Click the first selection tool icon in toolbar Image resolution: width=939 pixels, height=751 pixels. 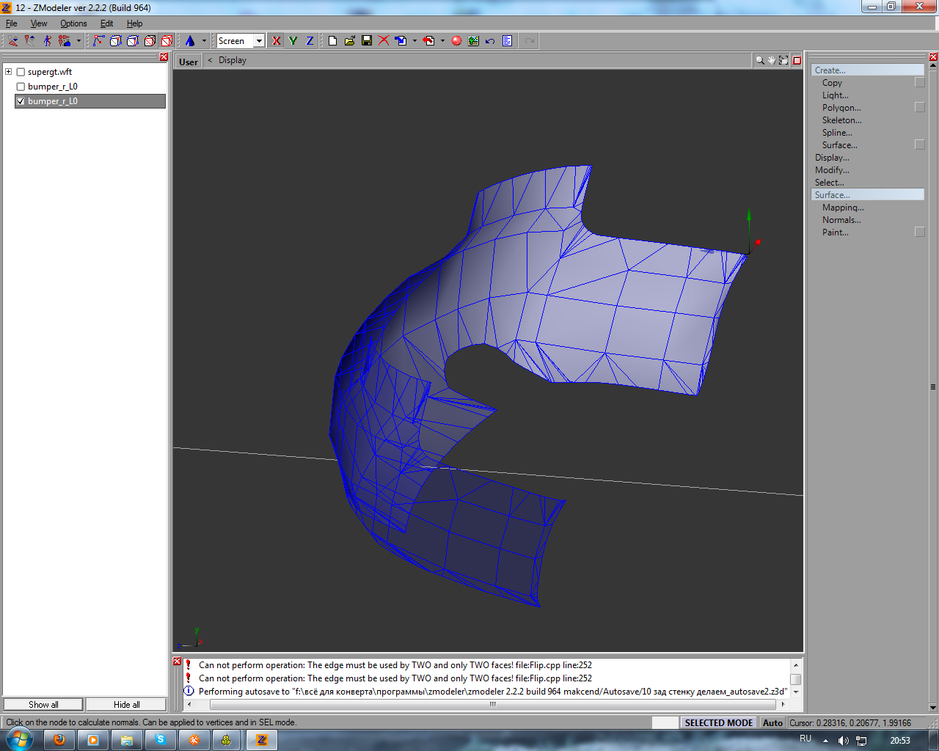[13, 41]
